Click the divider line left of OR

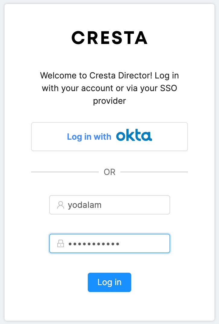[65, 172]
